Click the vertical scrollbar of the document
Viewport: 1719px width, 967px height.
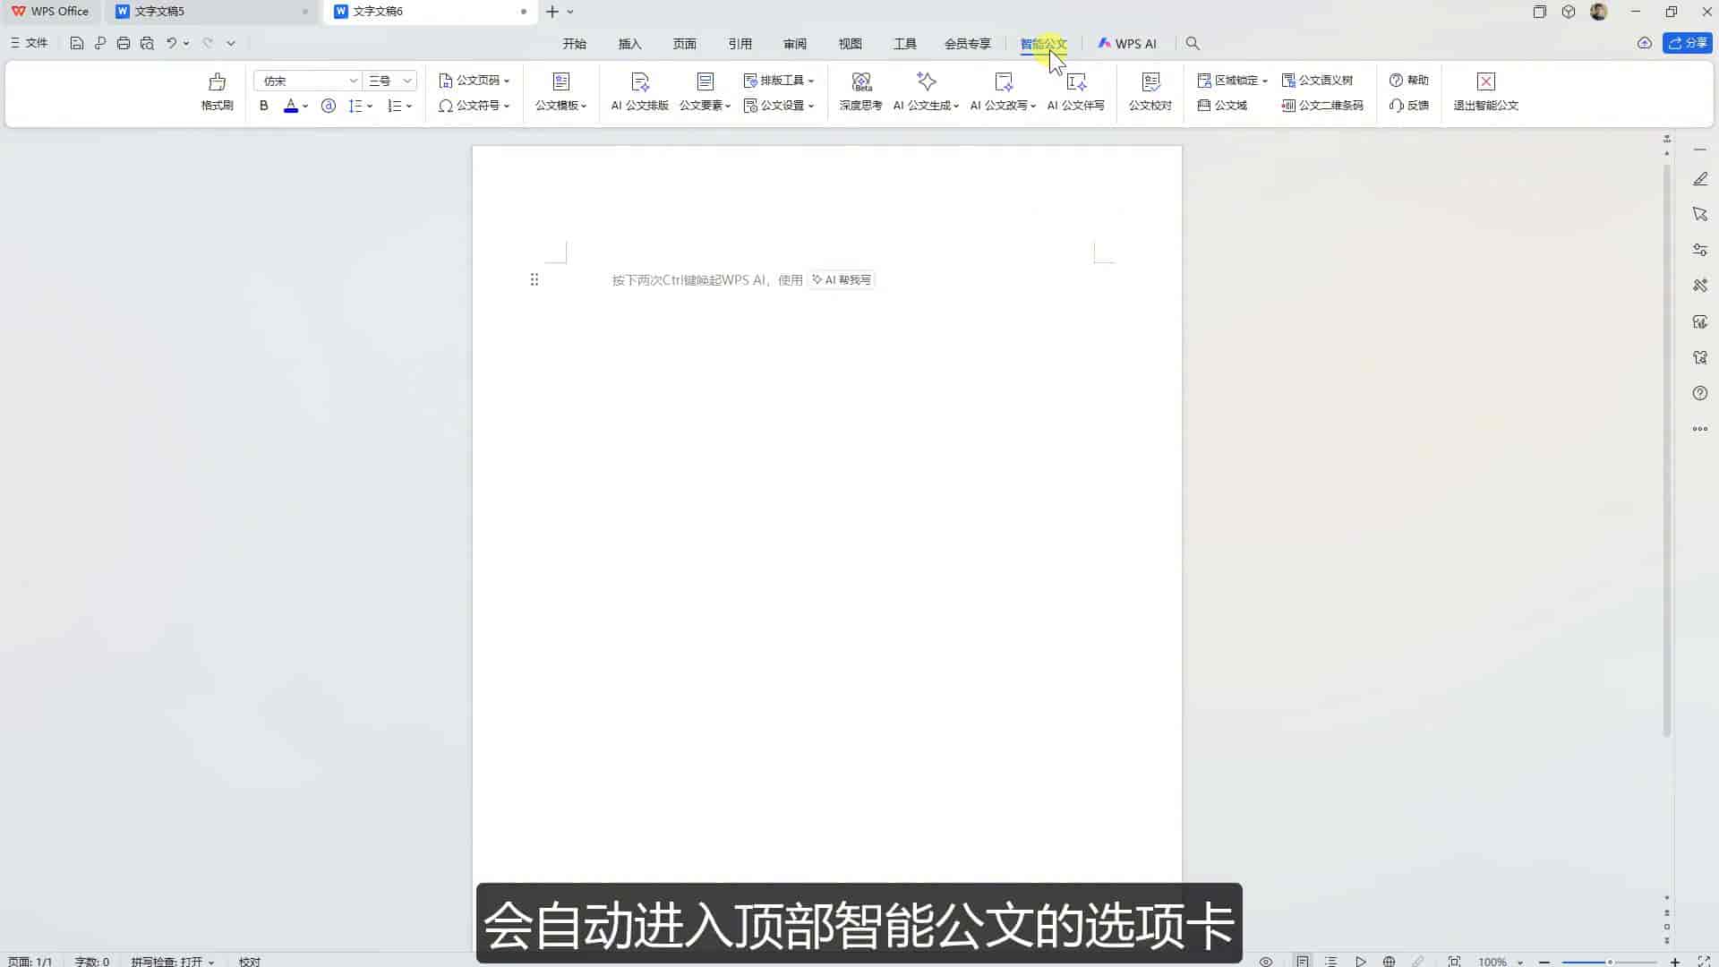pyautogui.click(x=1667, y=450)
